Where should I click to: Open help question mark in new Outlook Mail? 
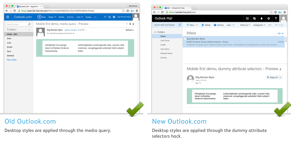pyautogui.click(x=276, y=18)
